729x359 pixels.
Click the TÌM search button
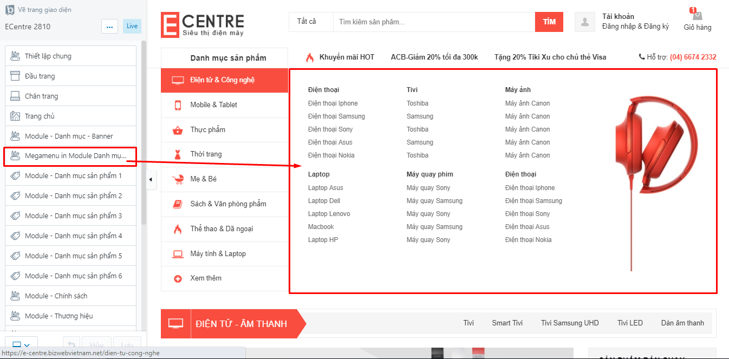(549, 22)
